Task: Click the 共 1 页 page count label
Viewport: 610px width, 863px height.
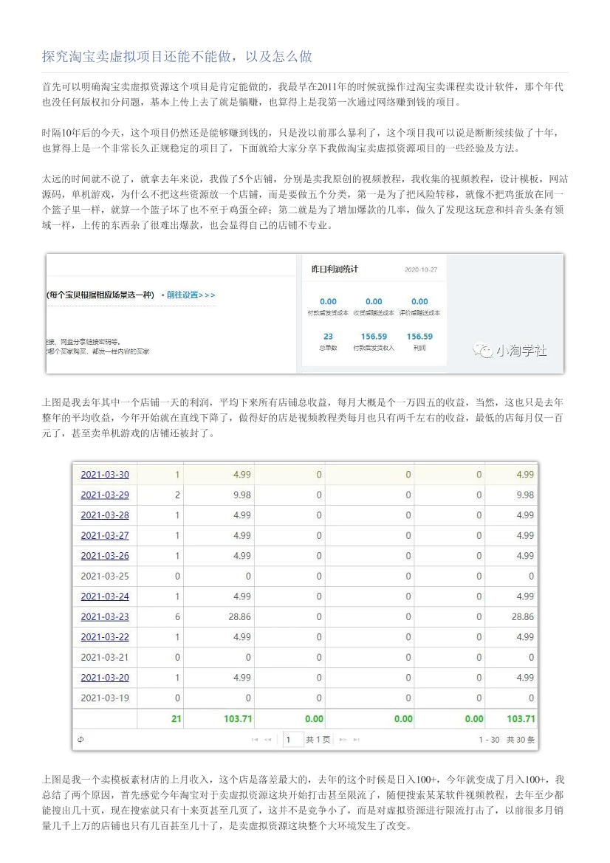Action: click(318, 740)
